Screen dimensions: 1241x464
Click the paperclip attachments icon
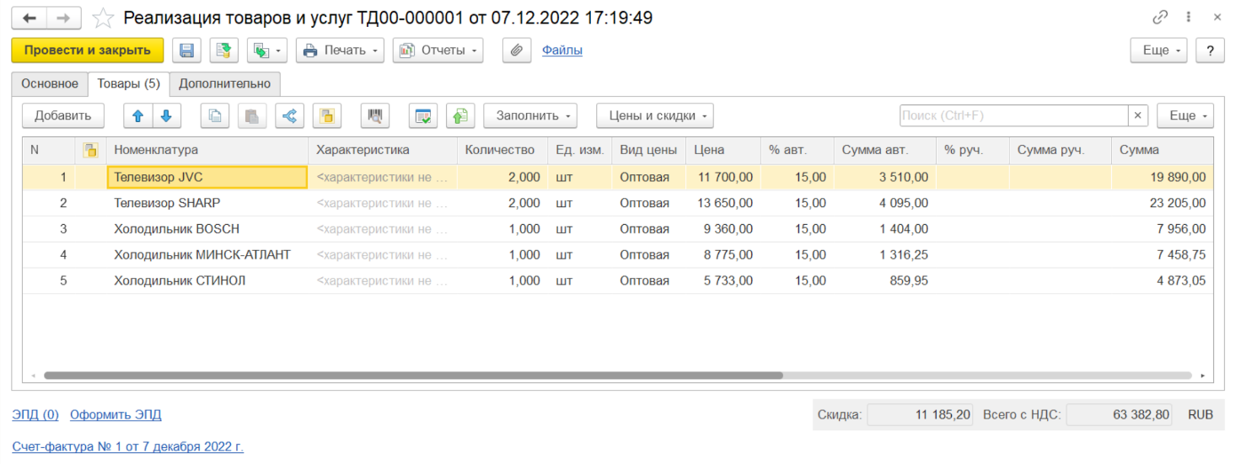tap(516, 51)
